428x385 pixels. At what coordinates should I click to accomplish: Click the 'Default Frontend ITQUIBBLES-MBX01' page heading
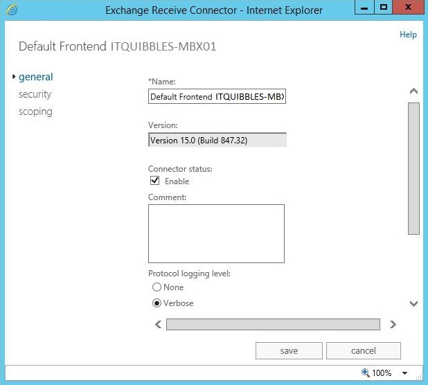(117, 46)
